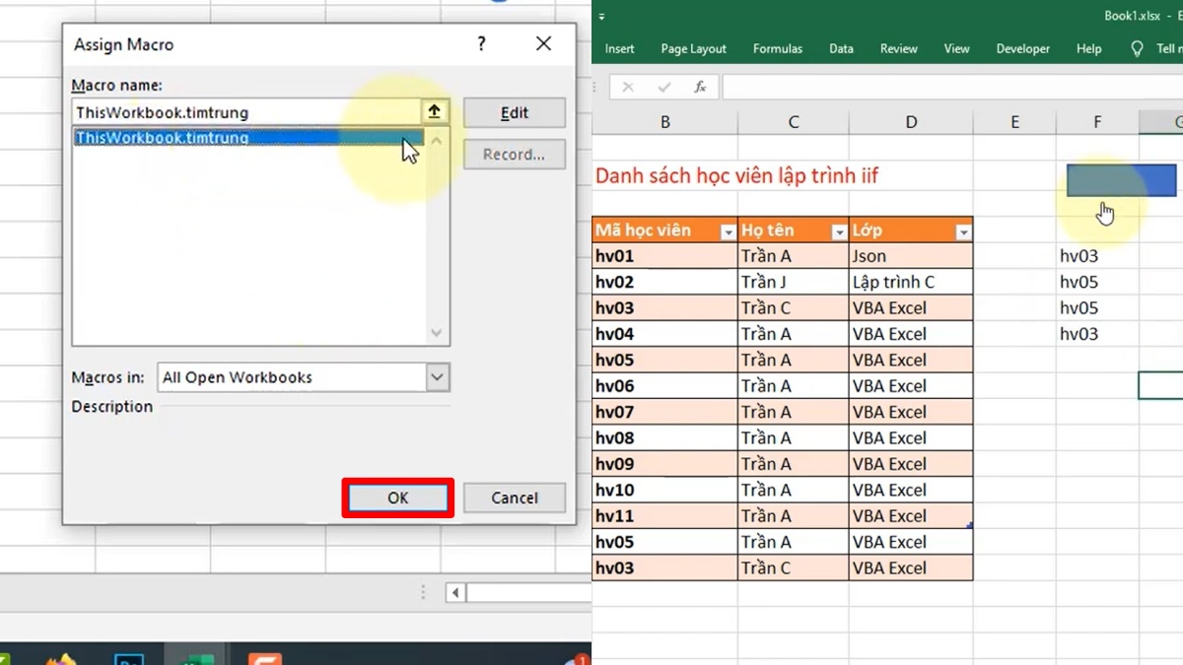Viewport: 1183px width, 665px height.
Task: Click the Record... button
Action: 515,155
